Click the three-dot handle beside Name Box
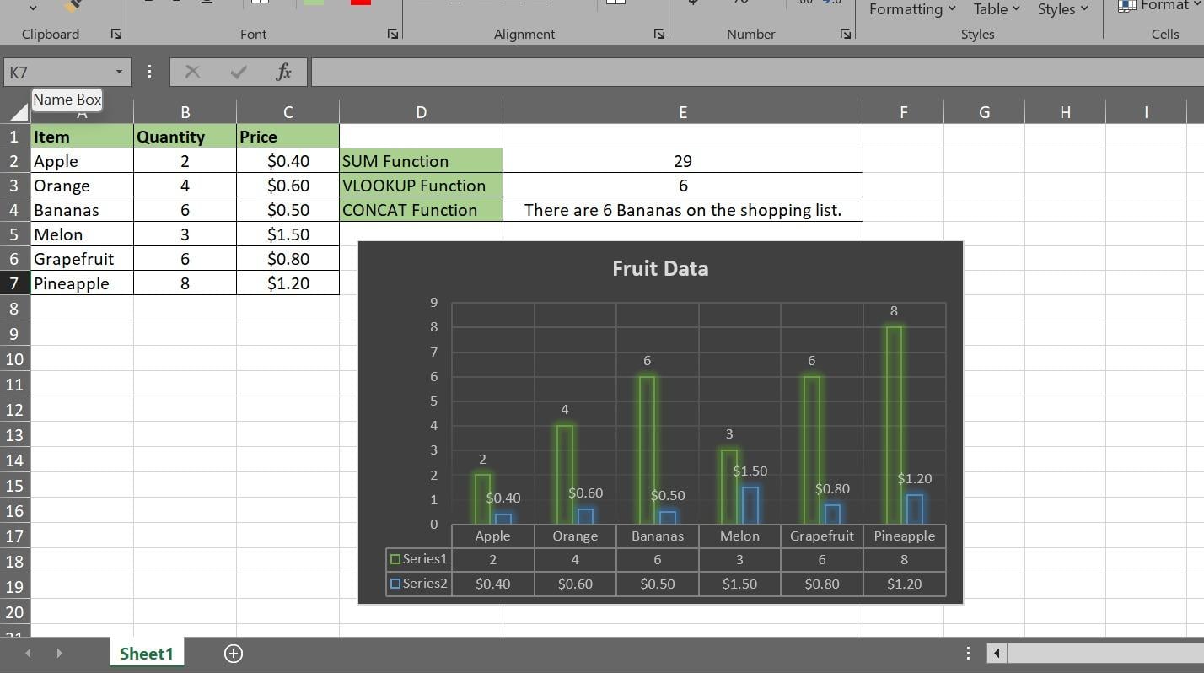 coord(149,72)
